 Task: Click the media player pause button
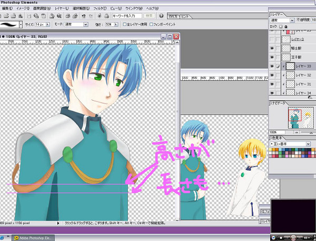pos(293,238)
